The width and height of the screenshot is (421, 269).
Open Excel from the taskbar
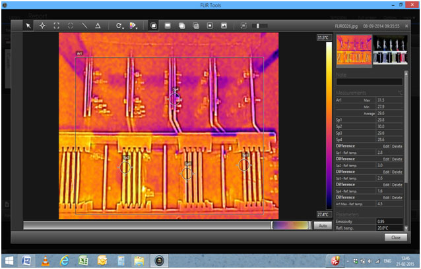pos(83,260)
